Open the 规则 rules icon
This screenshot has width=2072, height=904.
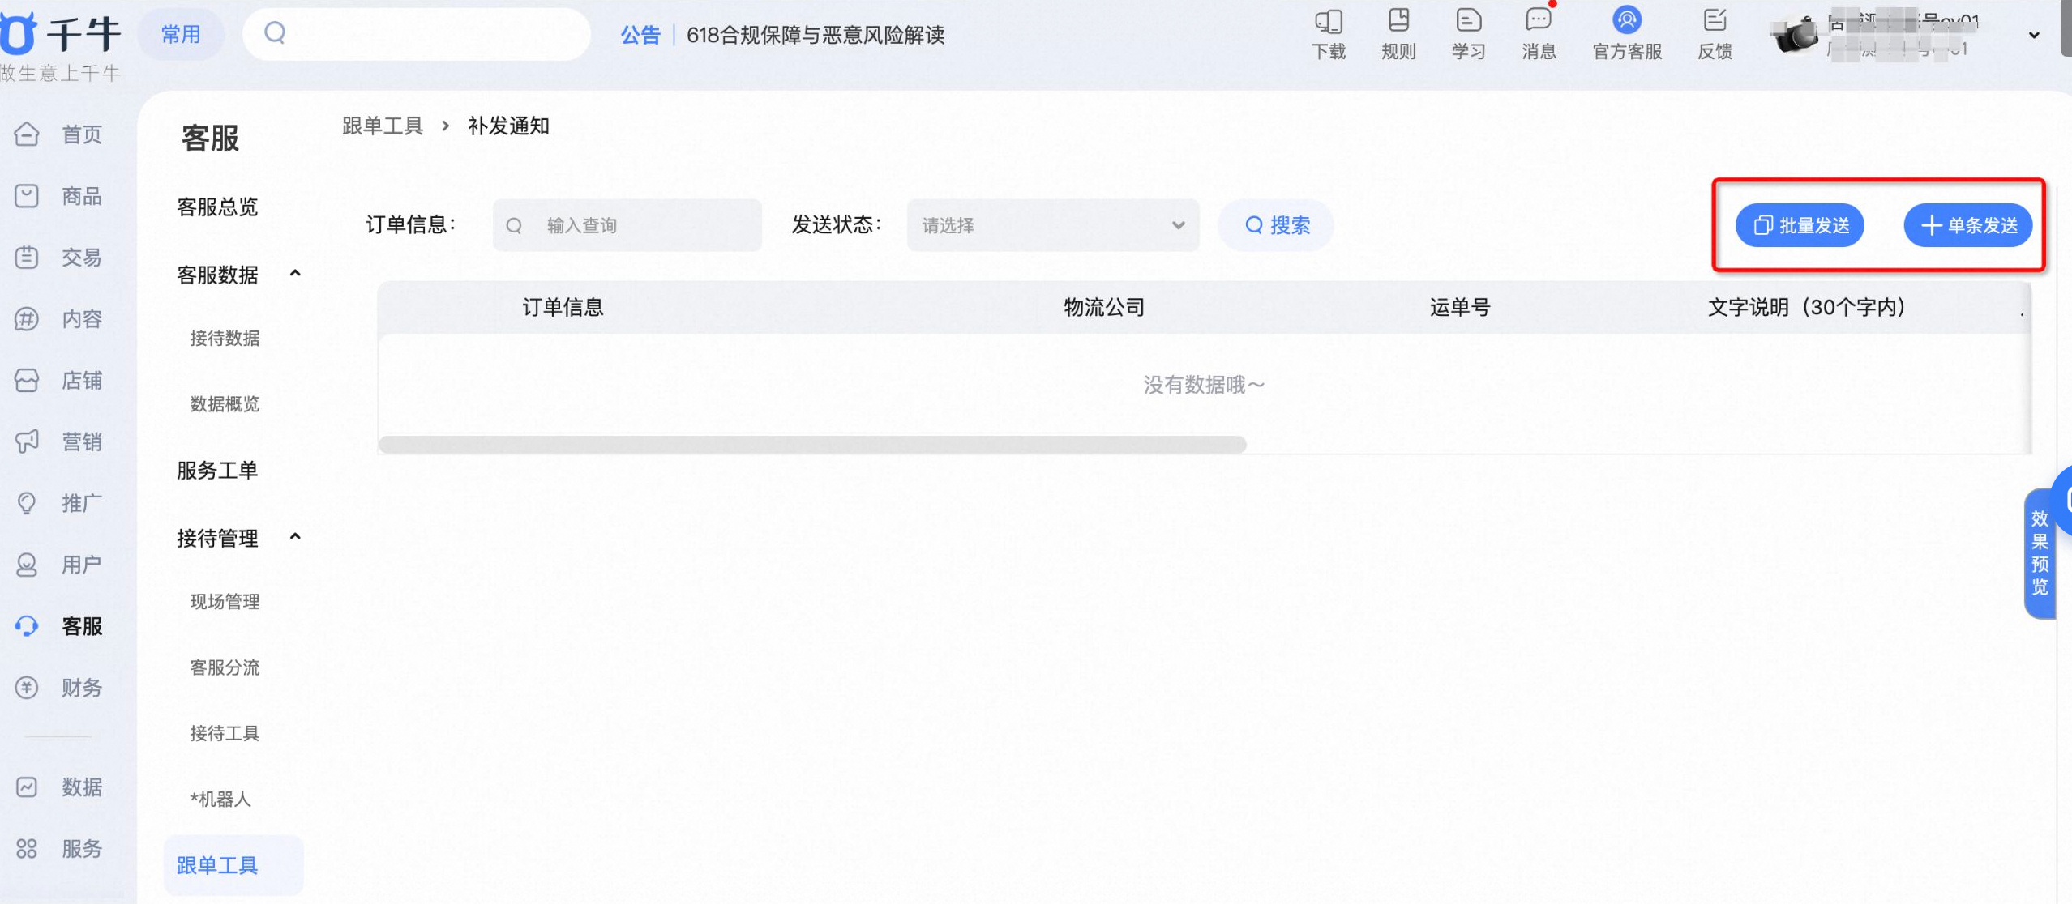[1398, 21]
